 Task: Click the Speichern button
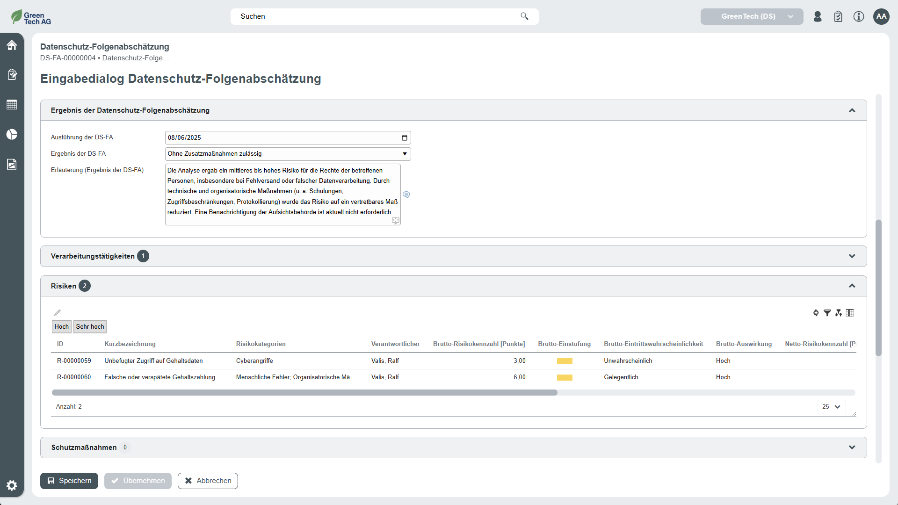(x=69, y=481)
